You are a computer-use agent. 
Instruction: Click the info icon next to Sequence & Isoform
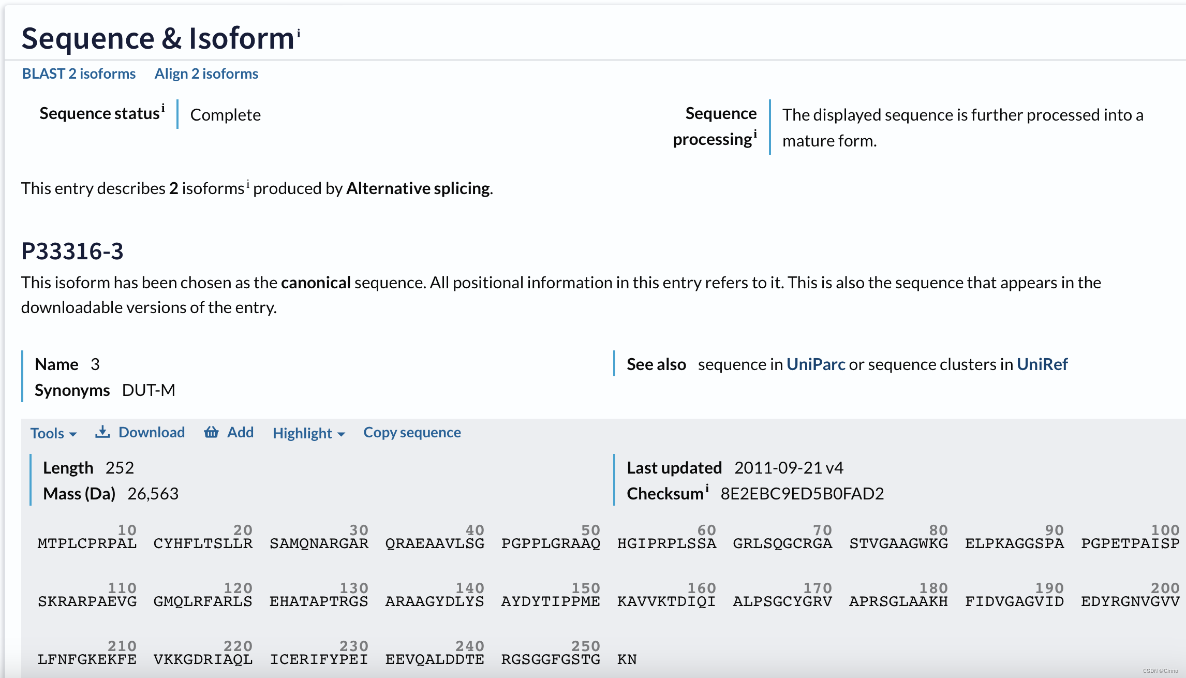tap(299, 33)
